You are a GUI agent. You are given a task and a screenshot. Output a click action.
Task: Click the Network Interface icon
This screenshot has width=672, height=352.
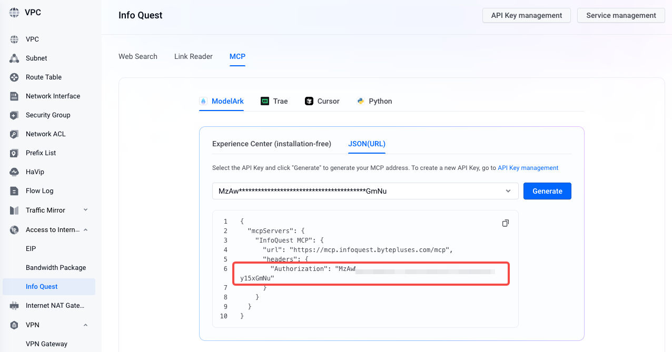click(x=14, y=96)
